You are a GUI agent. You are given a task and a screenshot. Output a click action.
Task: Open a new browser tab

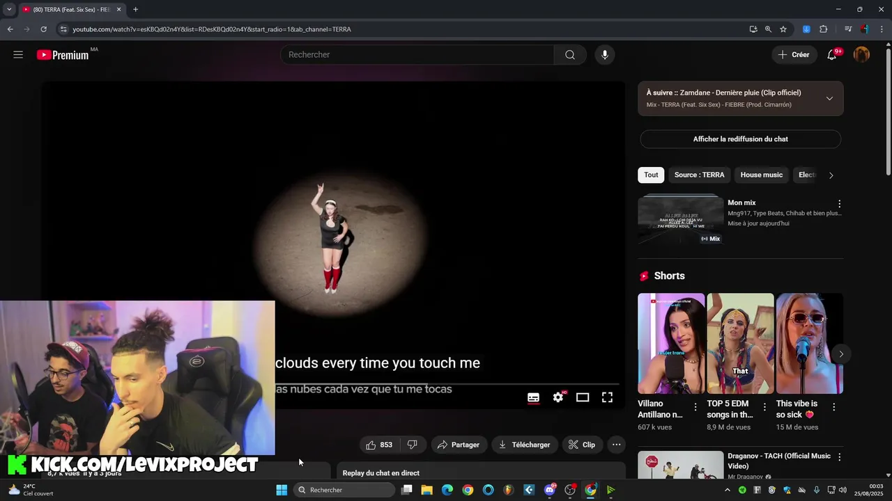point(135,10)
